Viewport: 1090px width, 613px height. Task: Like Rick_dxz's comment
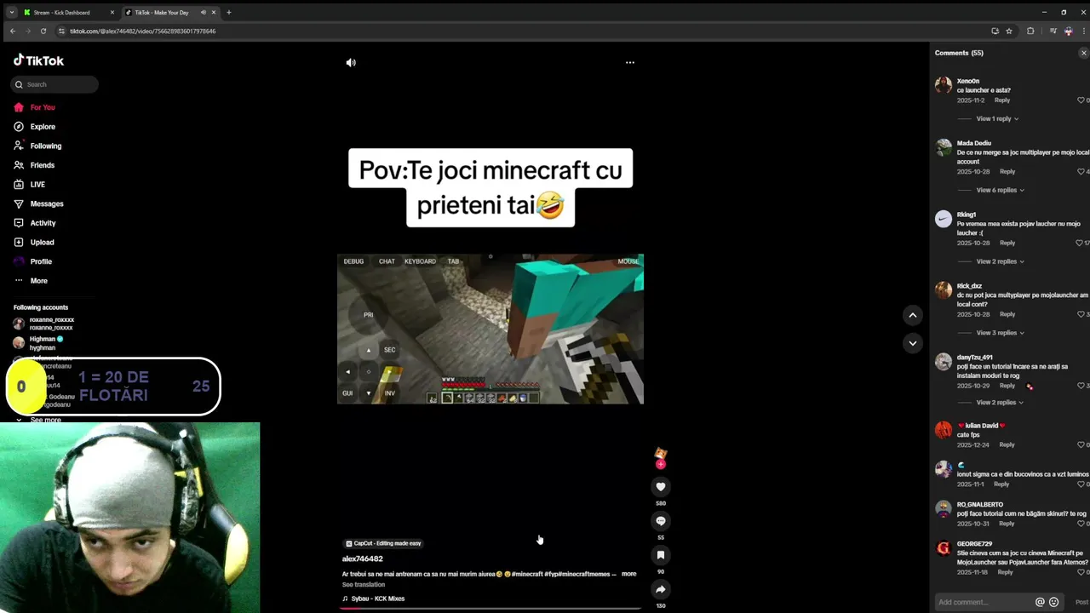click(1081, 314)
